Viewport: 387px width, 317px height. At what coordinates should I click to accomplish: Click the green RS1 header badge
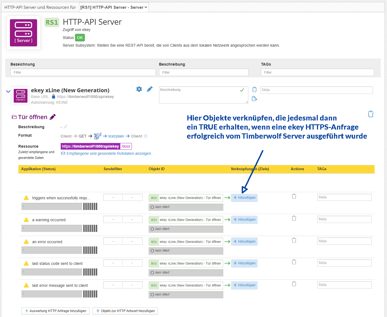[x=52, y=22]
